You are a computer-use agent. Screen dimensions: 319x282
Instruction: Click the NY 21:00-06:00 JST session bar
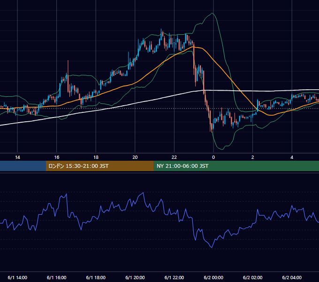coord(236,166)
